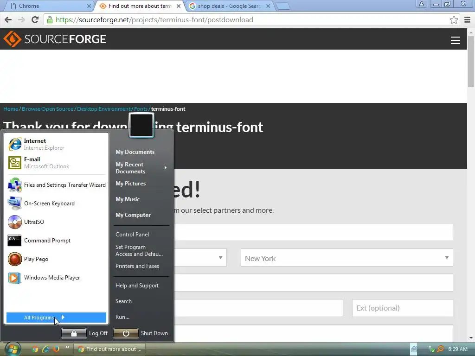This screenshot has width=475, height=356.
Task: Open Chrome menu hamburger icon
Action: [467, 20]
